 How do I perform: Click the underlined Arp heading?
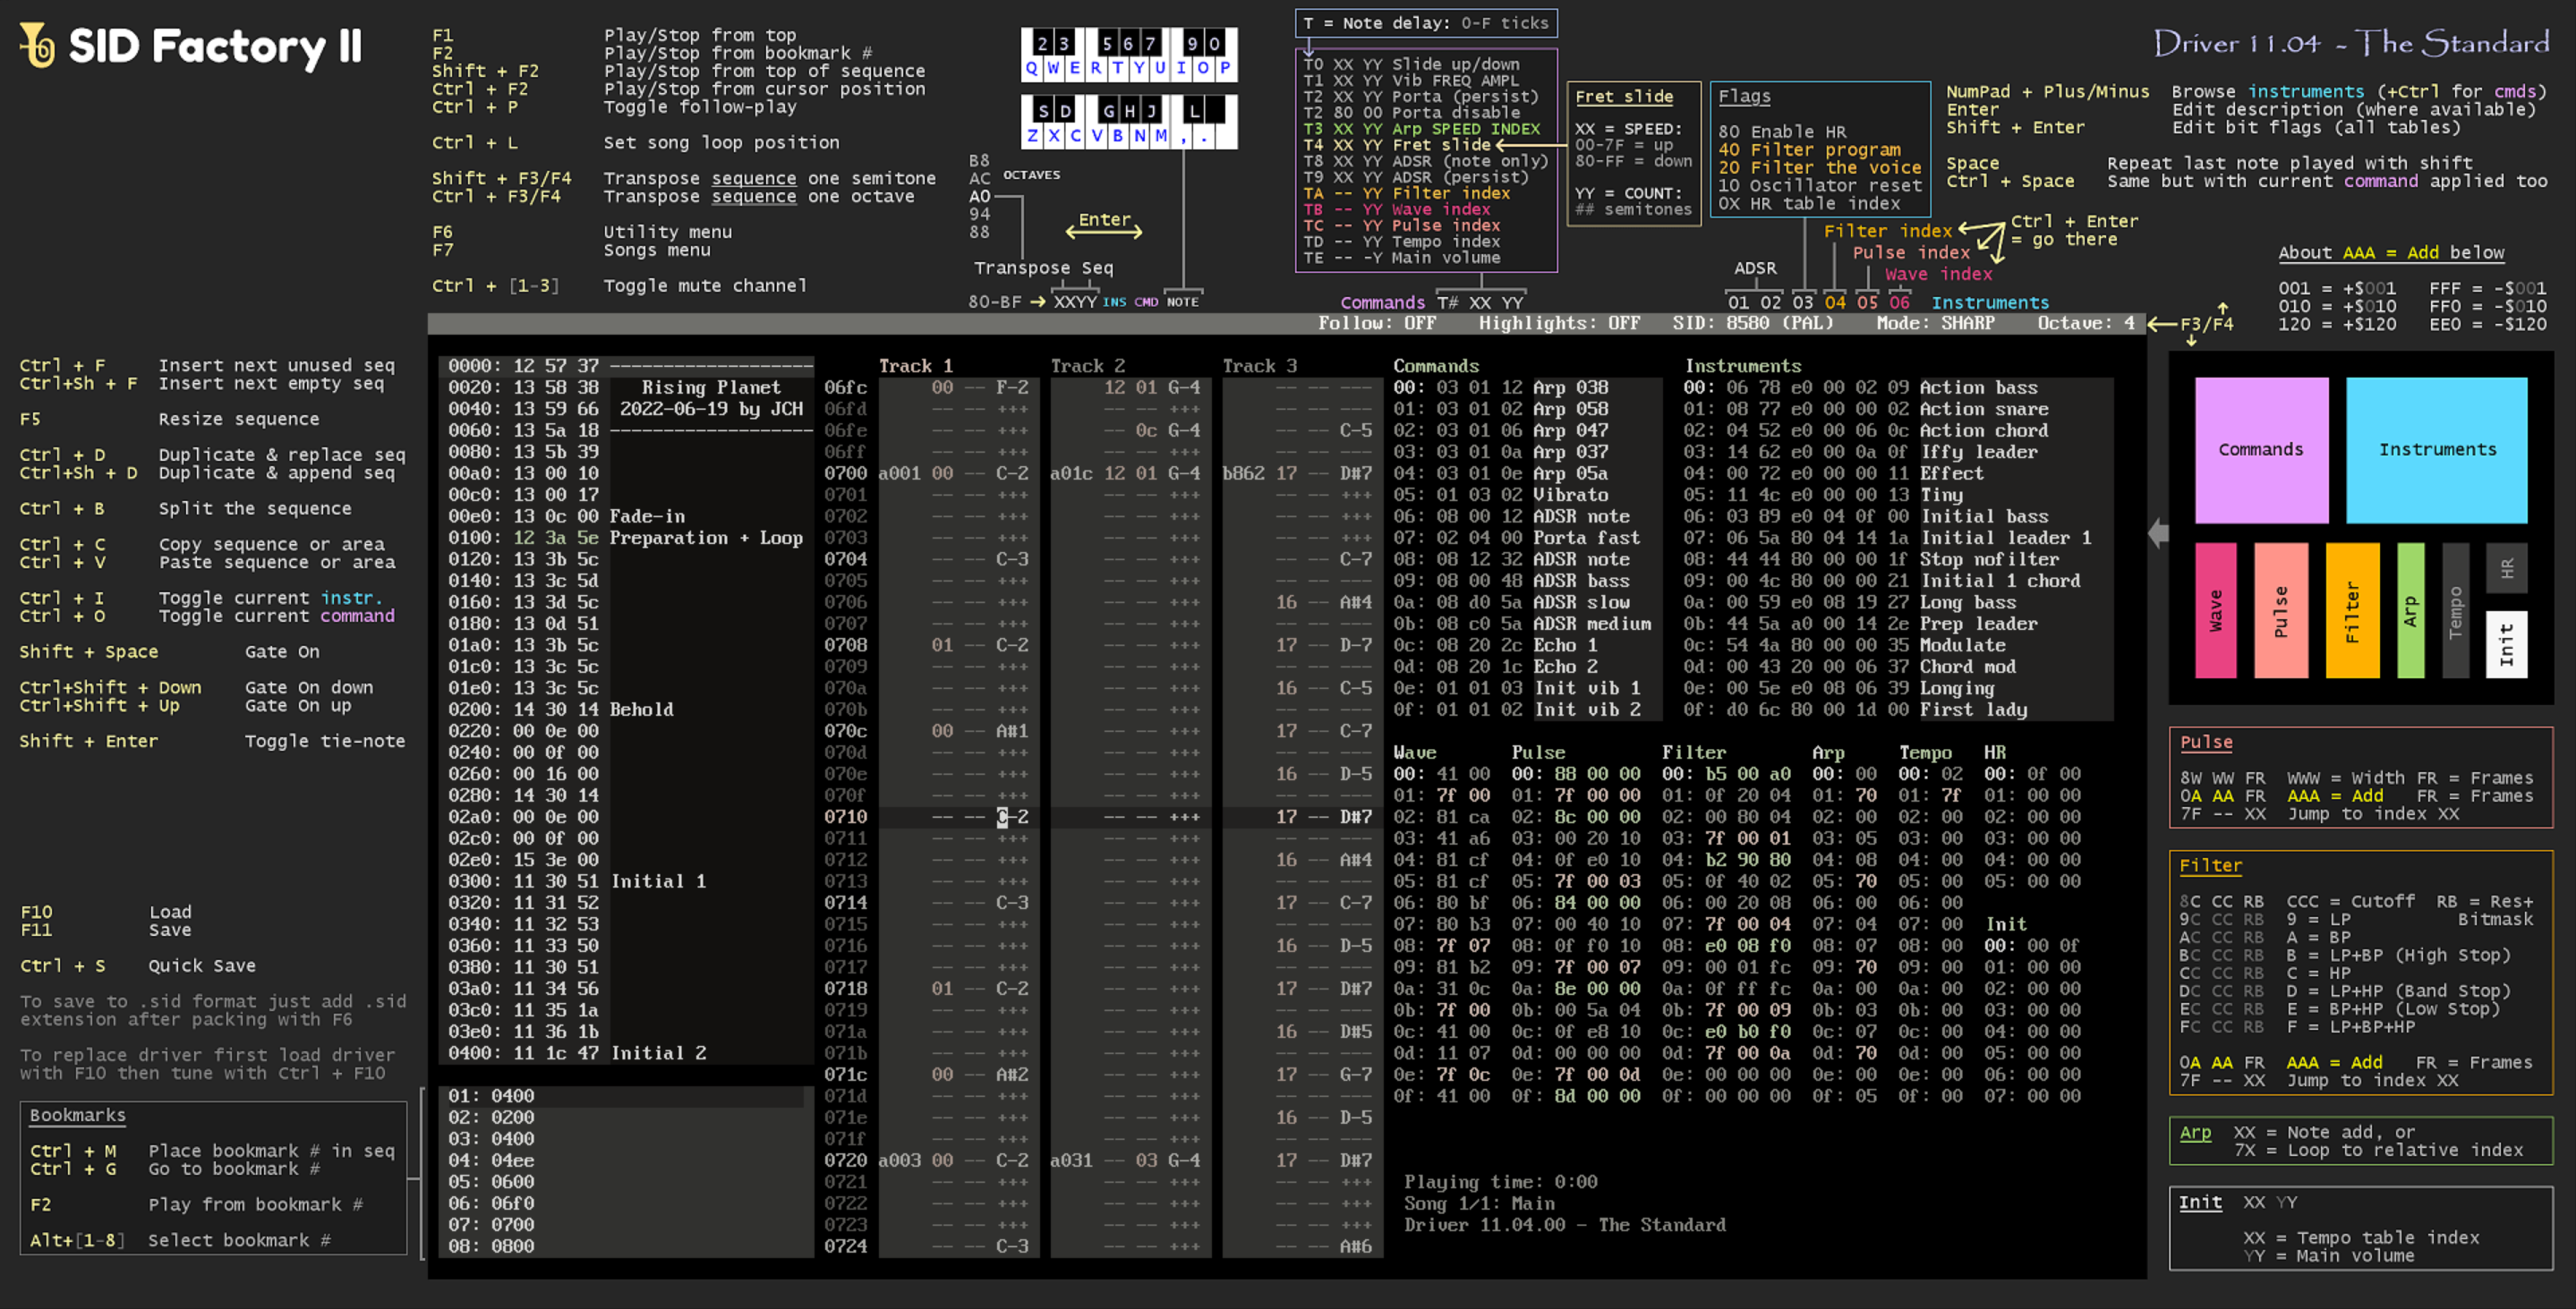(x=2196, y=1132)
